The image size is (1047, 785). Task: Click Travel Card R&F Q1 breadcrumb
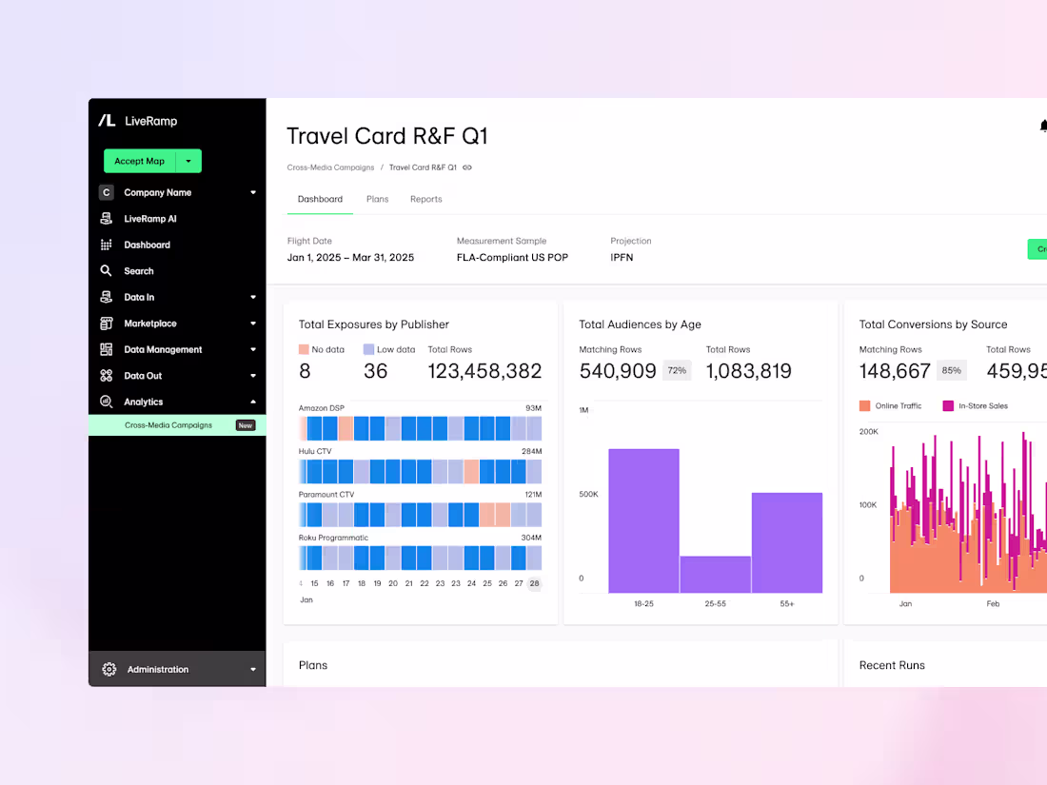tap(423, 167)
